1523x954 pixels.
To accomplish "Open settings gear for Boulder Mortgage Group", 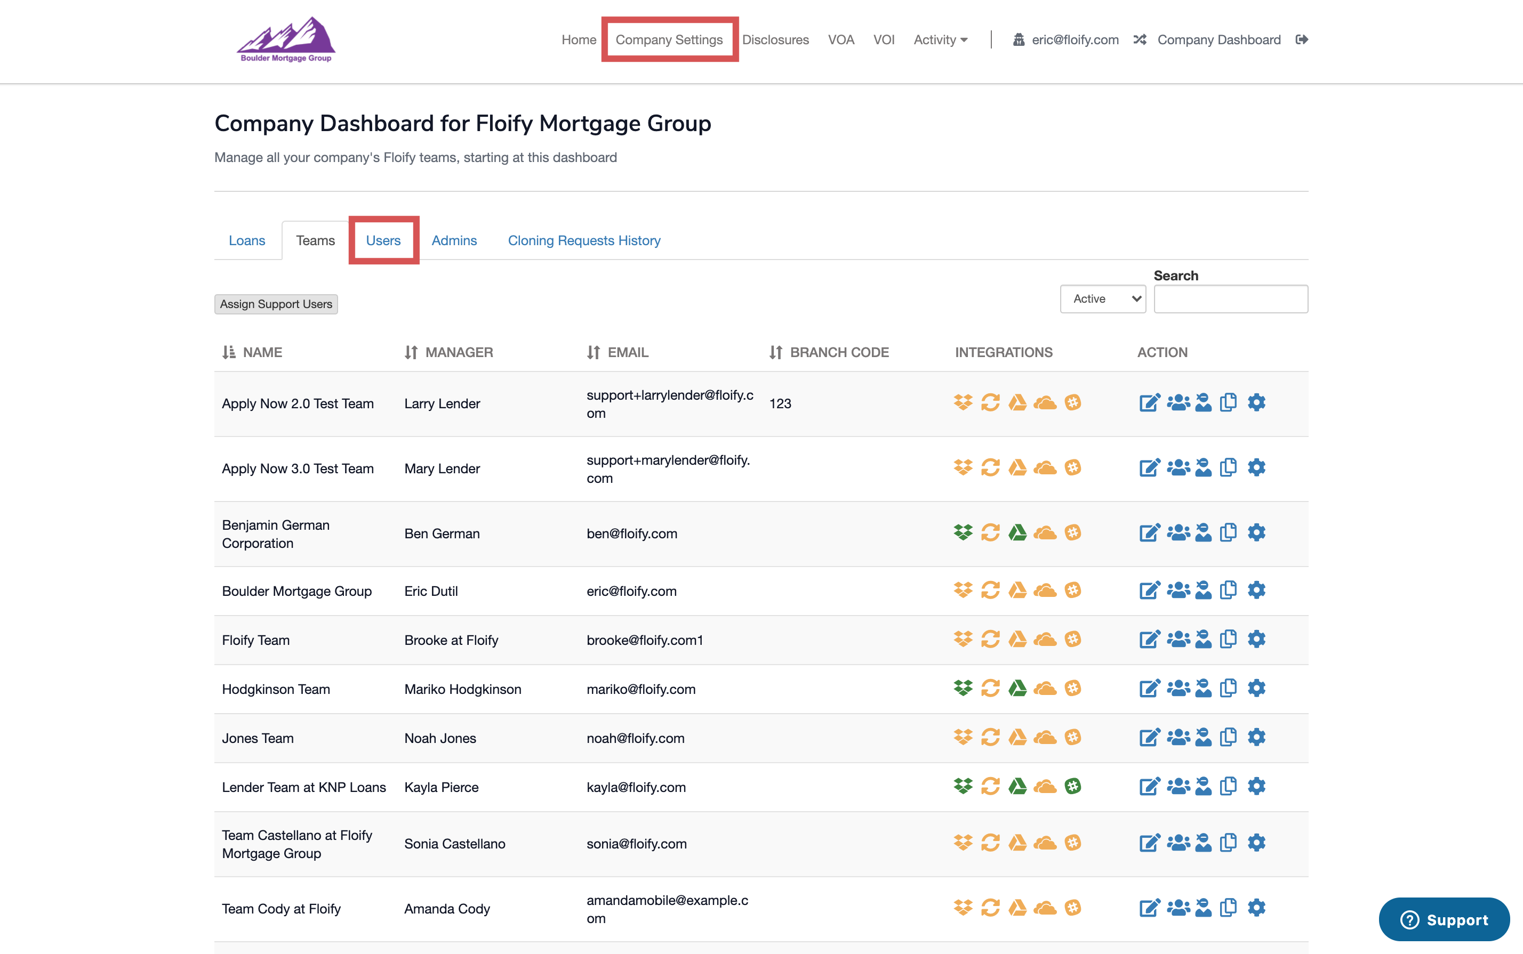I will point(1256,590).
